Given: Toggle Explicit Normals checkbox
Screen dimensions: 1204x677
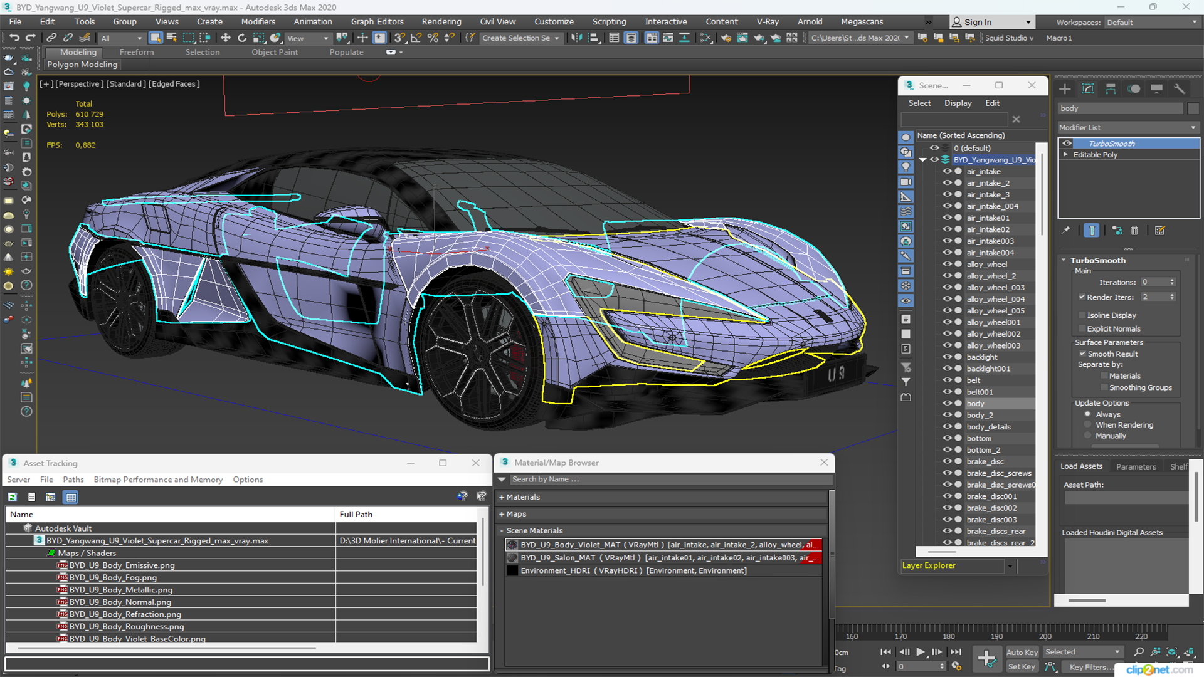Looking at the screenshot, I should click(1082, 328).
